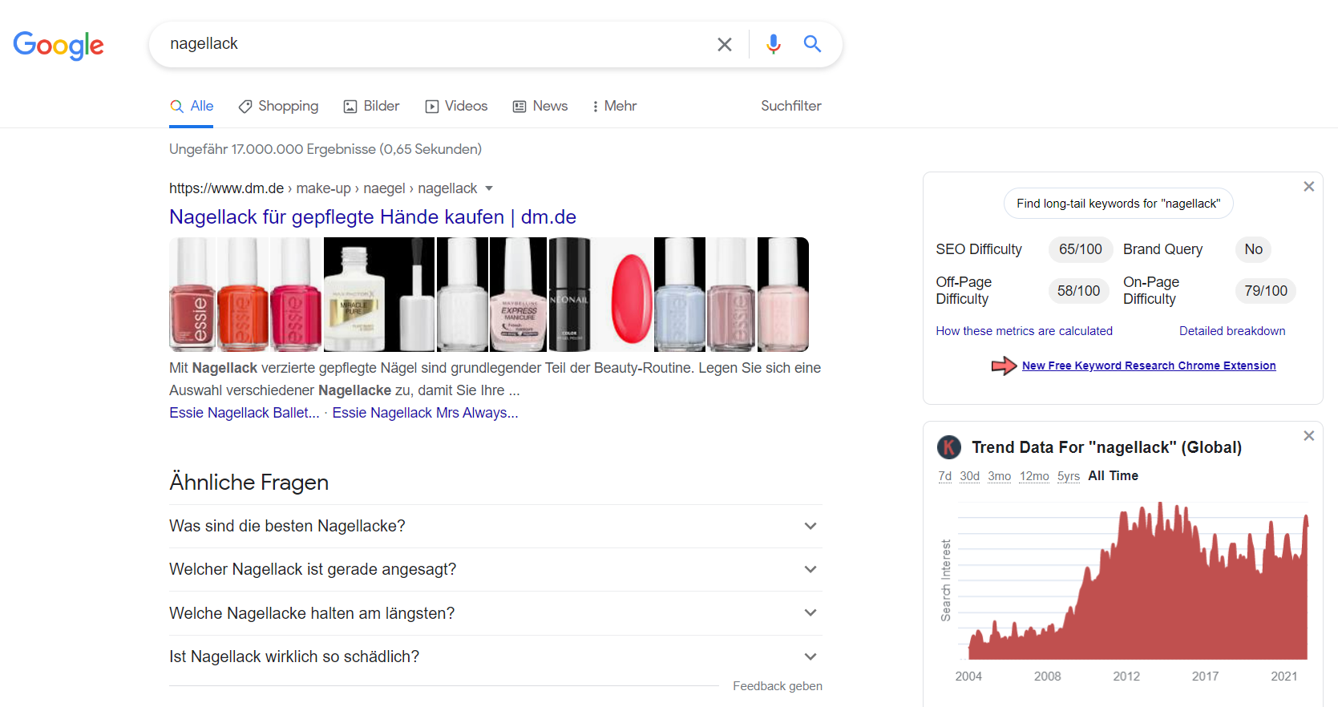Viewport: 1338px width, 707px height.
Task: Clear the search box with the X icon
Action: pyautogui.click(x=725, y=44)
